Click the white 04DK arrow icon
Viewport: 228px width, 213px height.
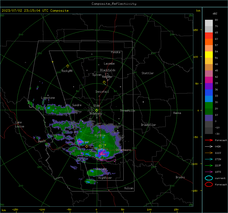(209, 146)
